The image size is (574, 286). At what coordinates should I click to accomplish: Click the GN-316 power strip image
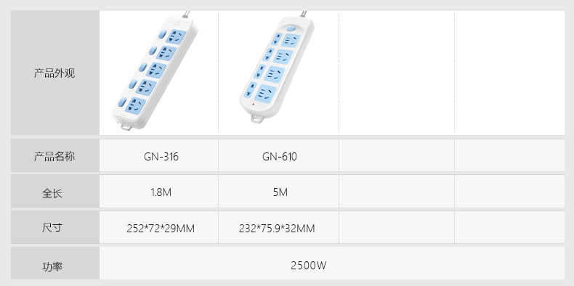click(x=155, y=70)
